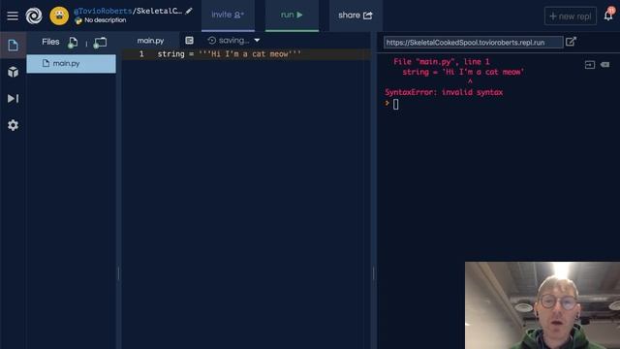Switch to the main.py editor tab
This screenshot has height=349, width=620.
pyautogui.click(x=150, y=41)
